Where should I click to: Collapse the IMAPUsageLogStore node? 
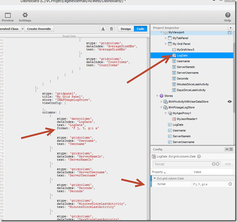click(x=161, y=108)
